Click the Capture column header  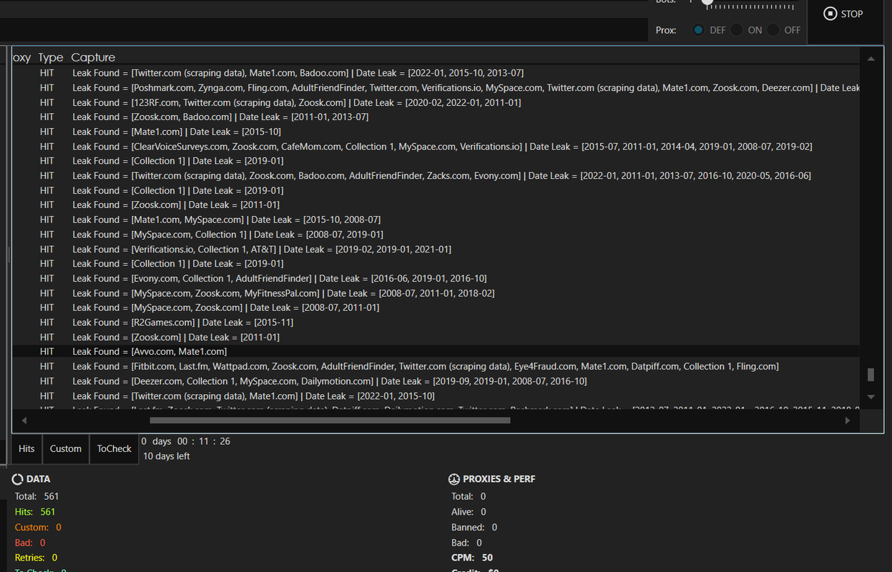pos(93,57)
